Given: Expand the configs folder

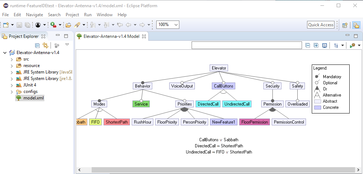Looking at the screenshot, I should (12, 92).
